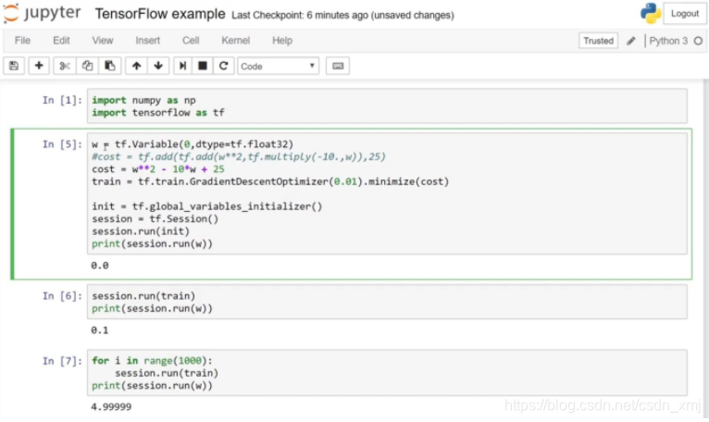The width and height of the screenshot is (709, 422).
Task: Click the tf.Variable definition line
Action: pos(193,144)
